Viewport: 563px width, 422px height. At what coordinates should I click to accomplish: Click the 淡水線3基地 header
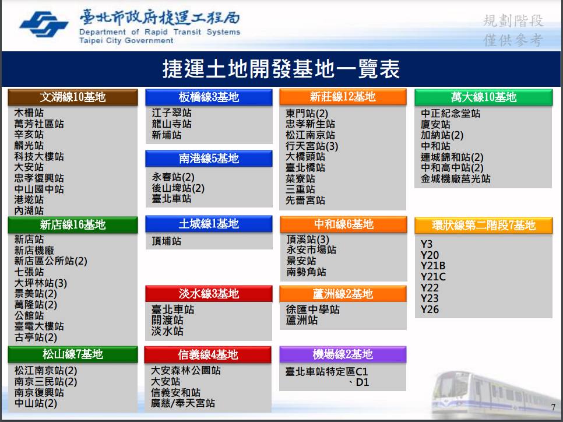209,294
